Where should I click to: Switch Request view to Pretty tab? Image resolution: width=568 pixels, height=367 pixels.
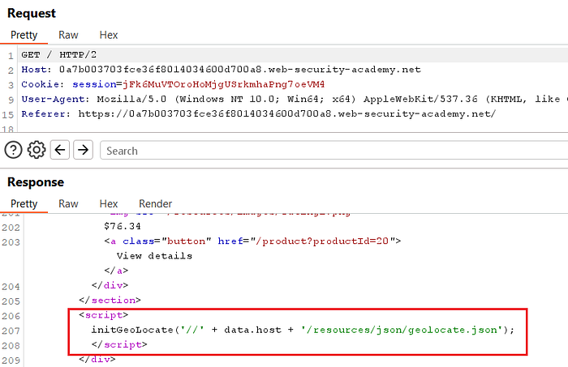24,35
